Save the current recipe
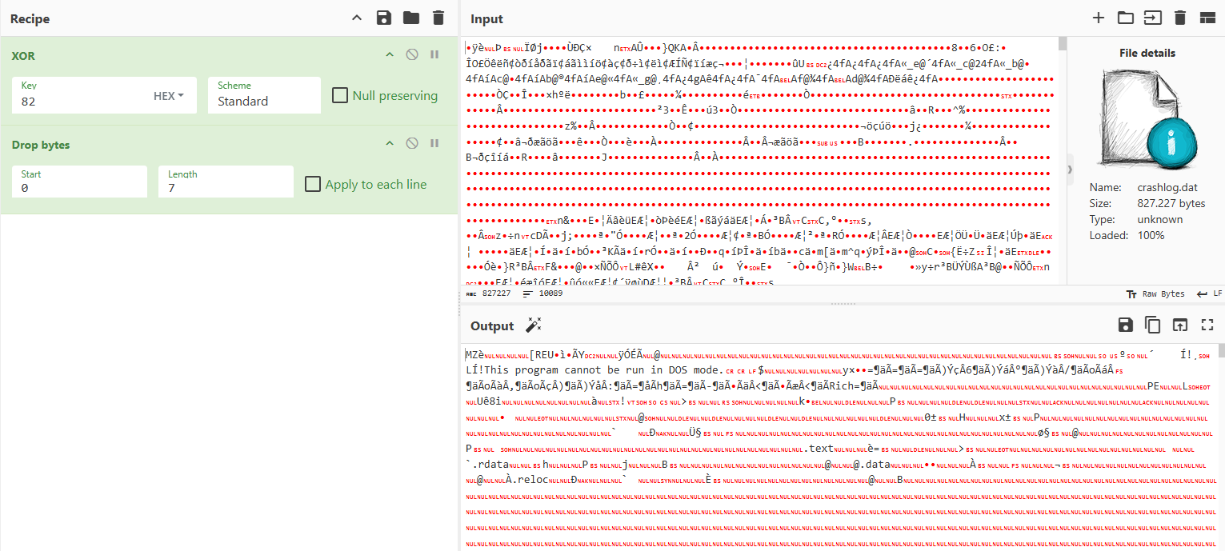This screenshot has height=551, width=1225. (x=383, y=18)
